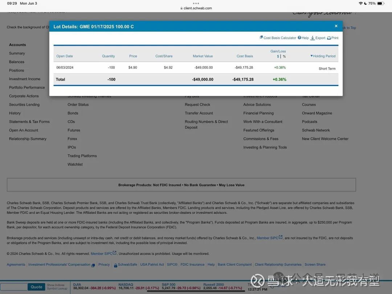Open Investment Income page

pos(25,79)
